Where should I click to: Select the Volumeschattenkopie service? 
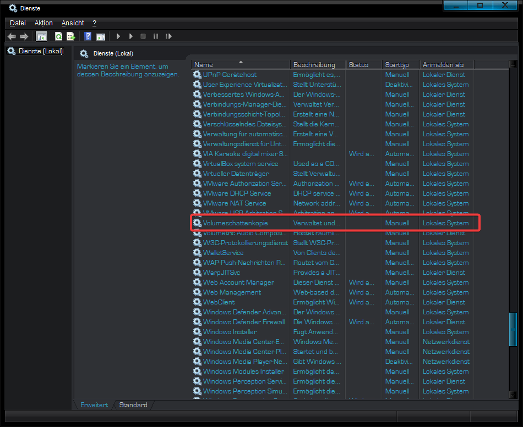point(334,223)
